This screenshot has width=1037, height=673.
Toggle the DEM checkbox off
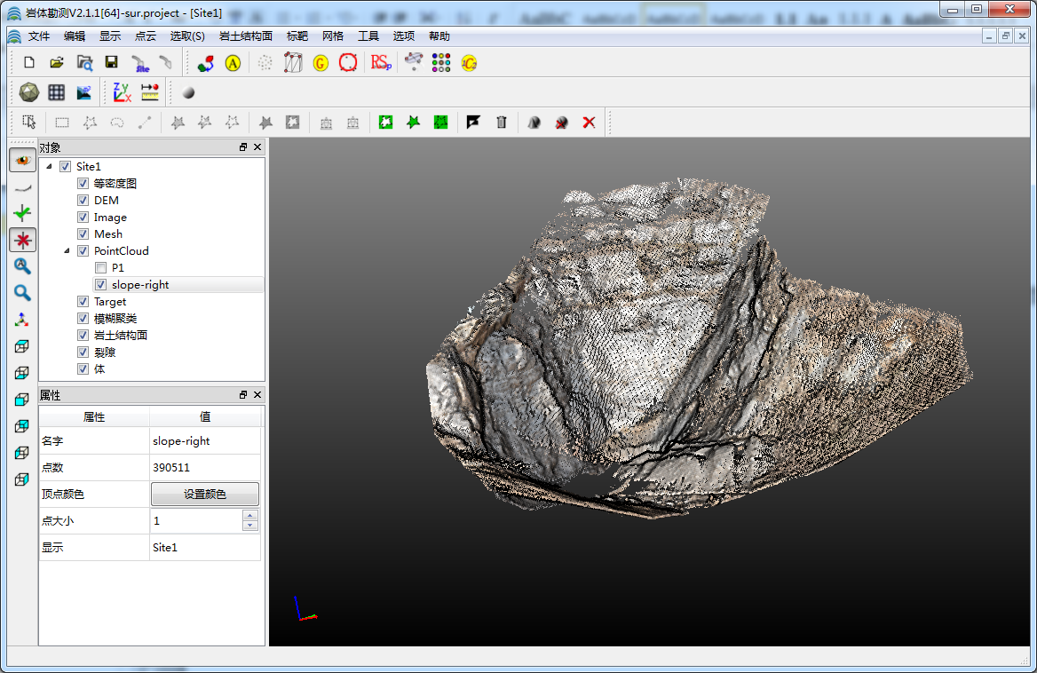point(83,201)
